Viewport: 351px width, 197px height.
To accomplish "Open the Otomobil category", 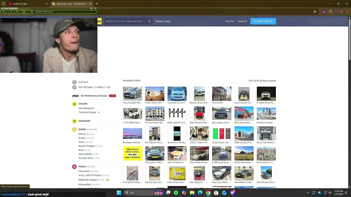I will 84,171.
